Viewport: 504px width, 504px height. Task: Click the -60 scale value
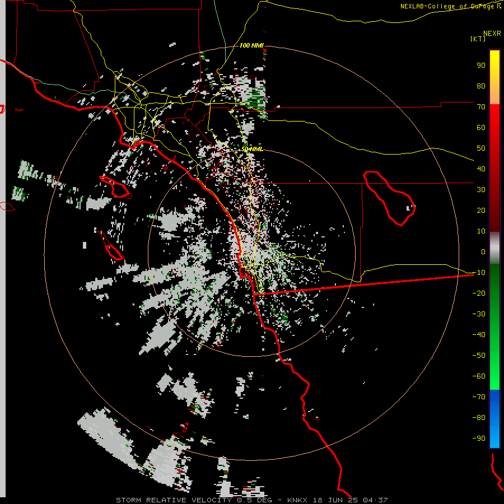click(479, 376)
